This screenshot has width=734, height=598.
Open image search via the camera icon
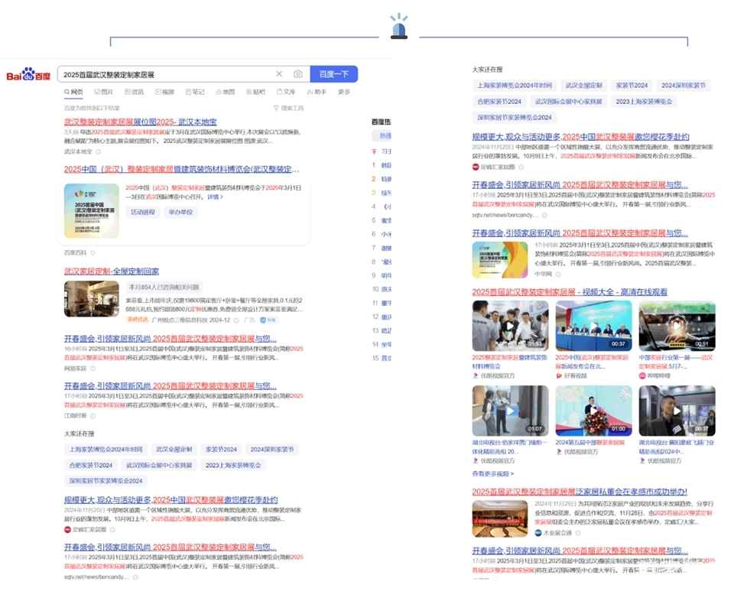point(298,74)
